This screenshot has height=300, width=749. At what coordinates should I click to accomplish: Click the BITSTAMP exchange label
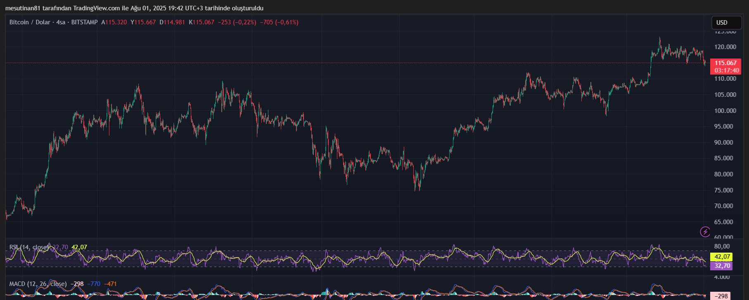click(84, 22)
